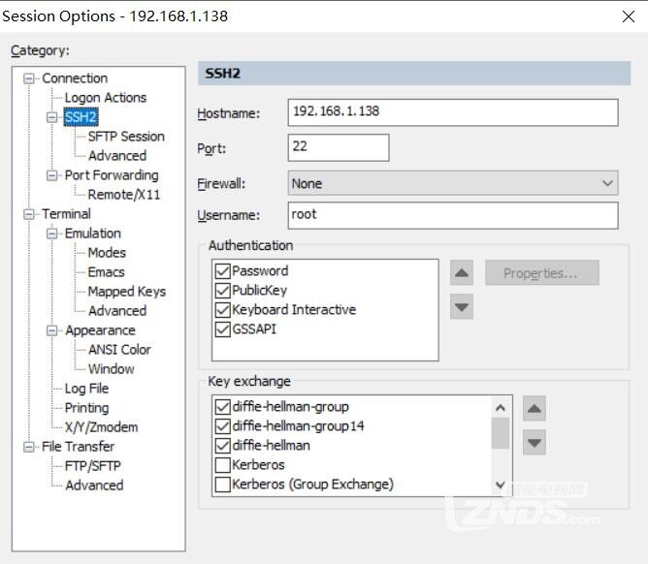Toggle Keyboard Interactive authentication checkbox
Viewport: 648px width, 564px height.
click(x=223, y=310)
